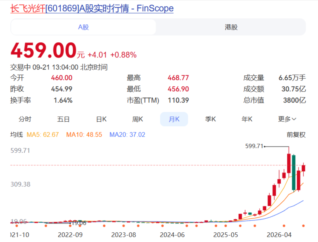Click the tall green candlestick after the peak
318x242 pixels.
click(294, 172)
